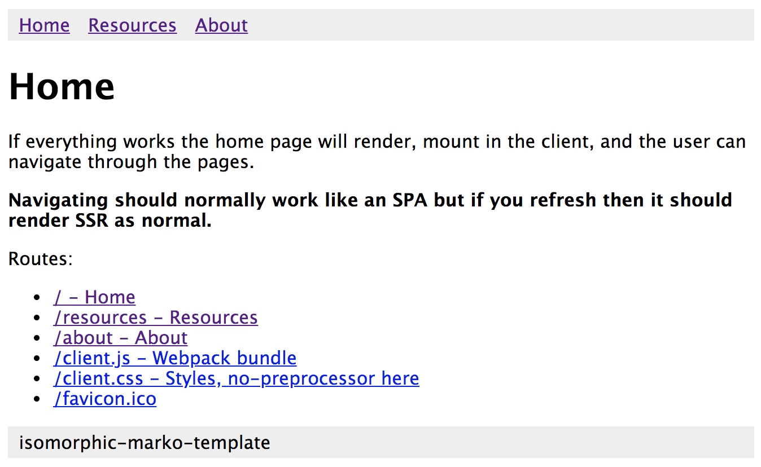Screen dimensions: 761x467
Task: Click the bullet beside "/about – About"
Action: pyautogui.click(x=38, y=338)
